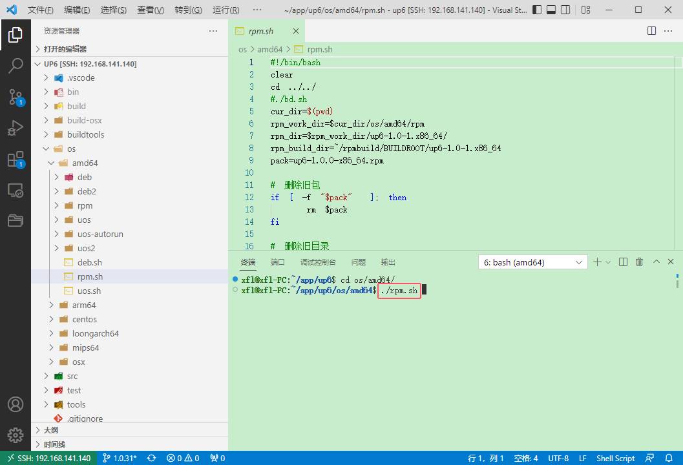
Task: Click the split editor icon
Action: [652, 31]
